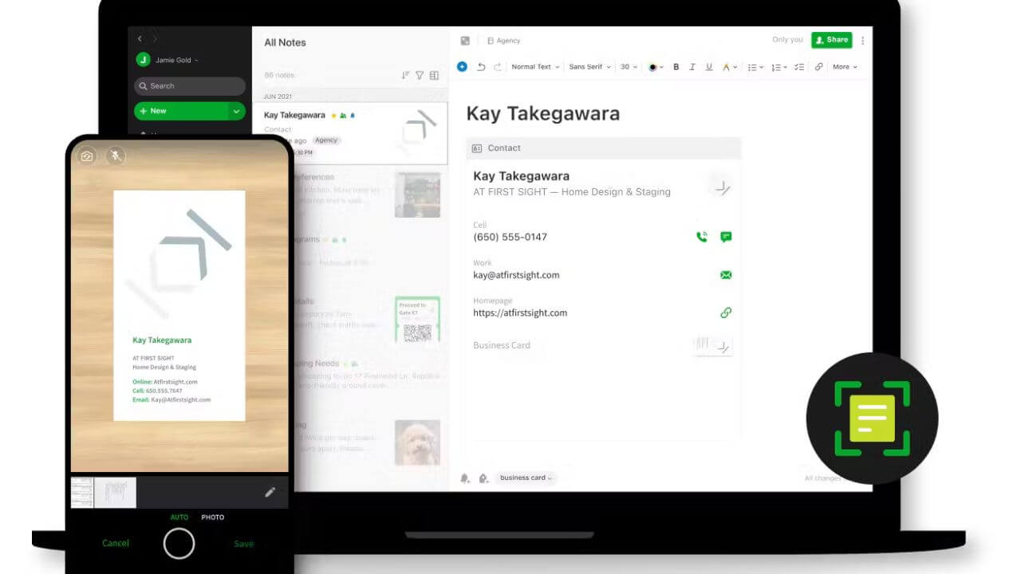Toggle the phone camera flash off icon

[116, 156]
